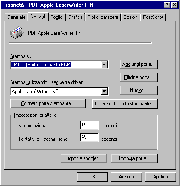Click Disconnetti porta stampante button
Viewport: 180px width, 186px height.
tap(125, 104)
